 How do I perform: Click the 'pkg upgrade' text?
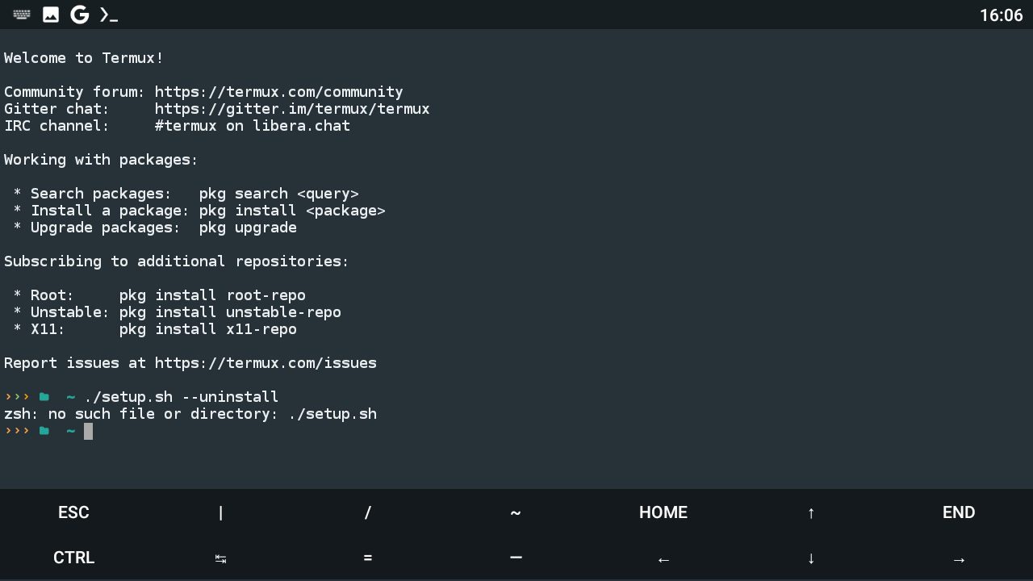coord(248,228)
